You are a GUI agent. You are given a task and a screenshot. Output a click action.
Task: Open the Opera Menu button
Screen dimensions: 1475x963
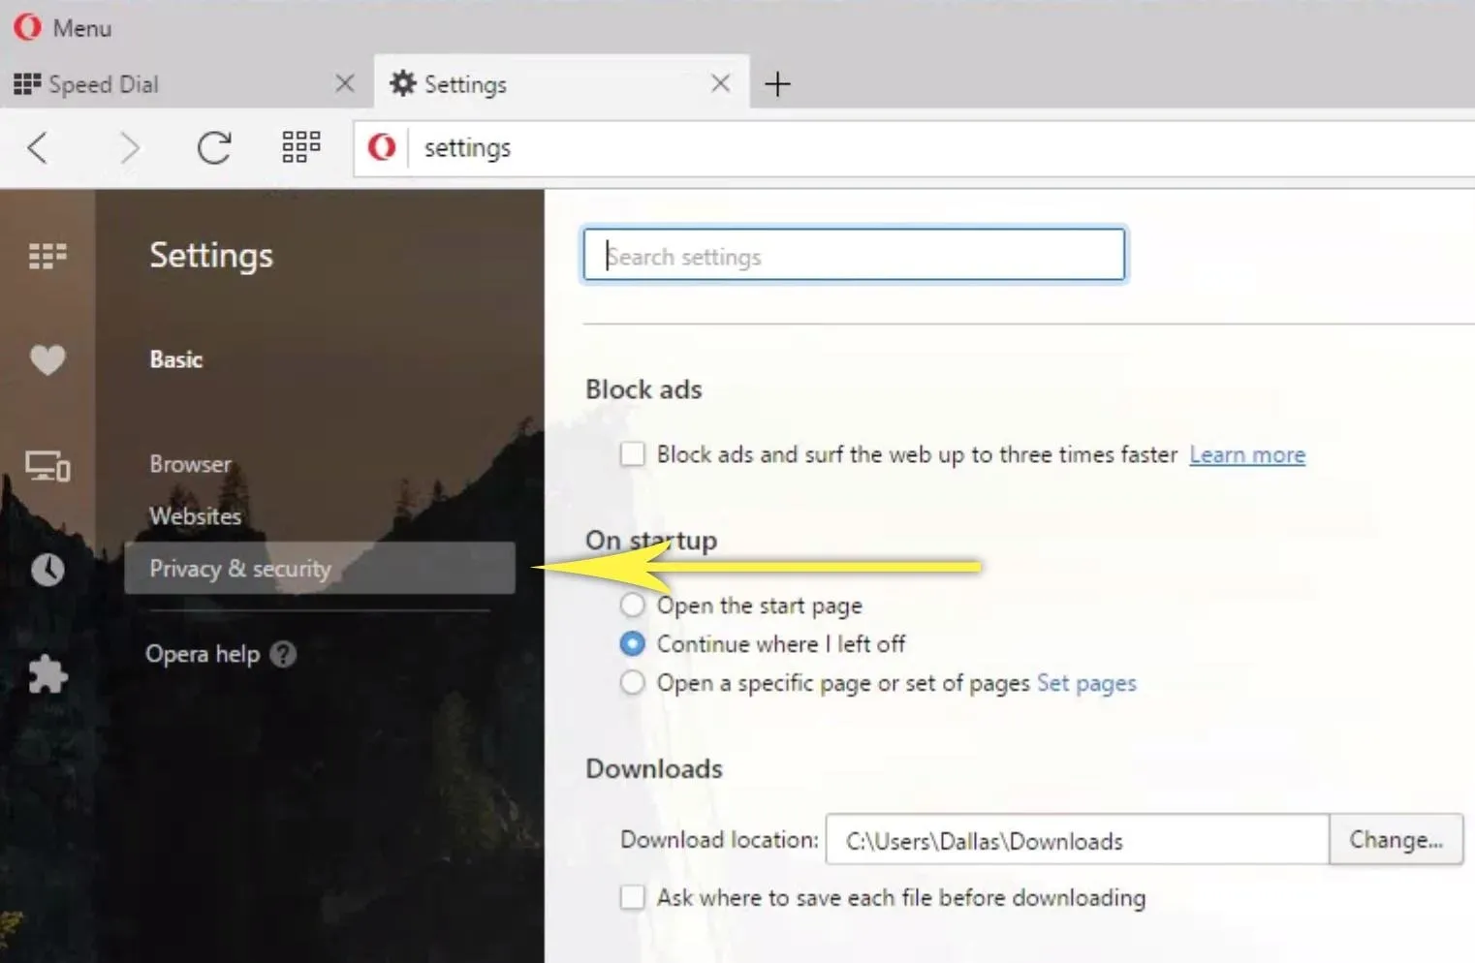(x=63, y=27)
